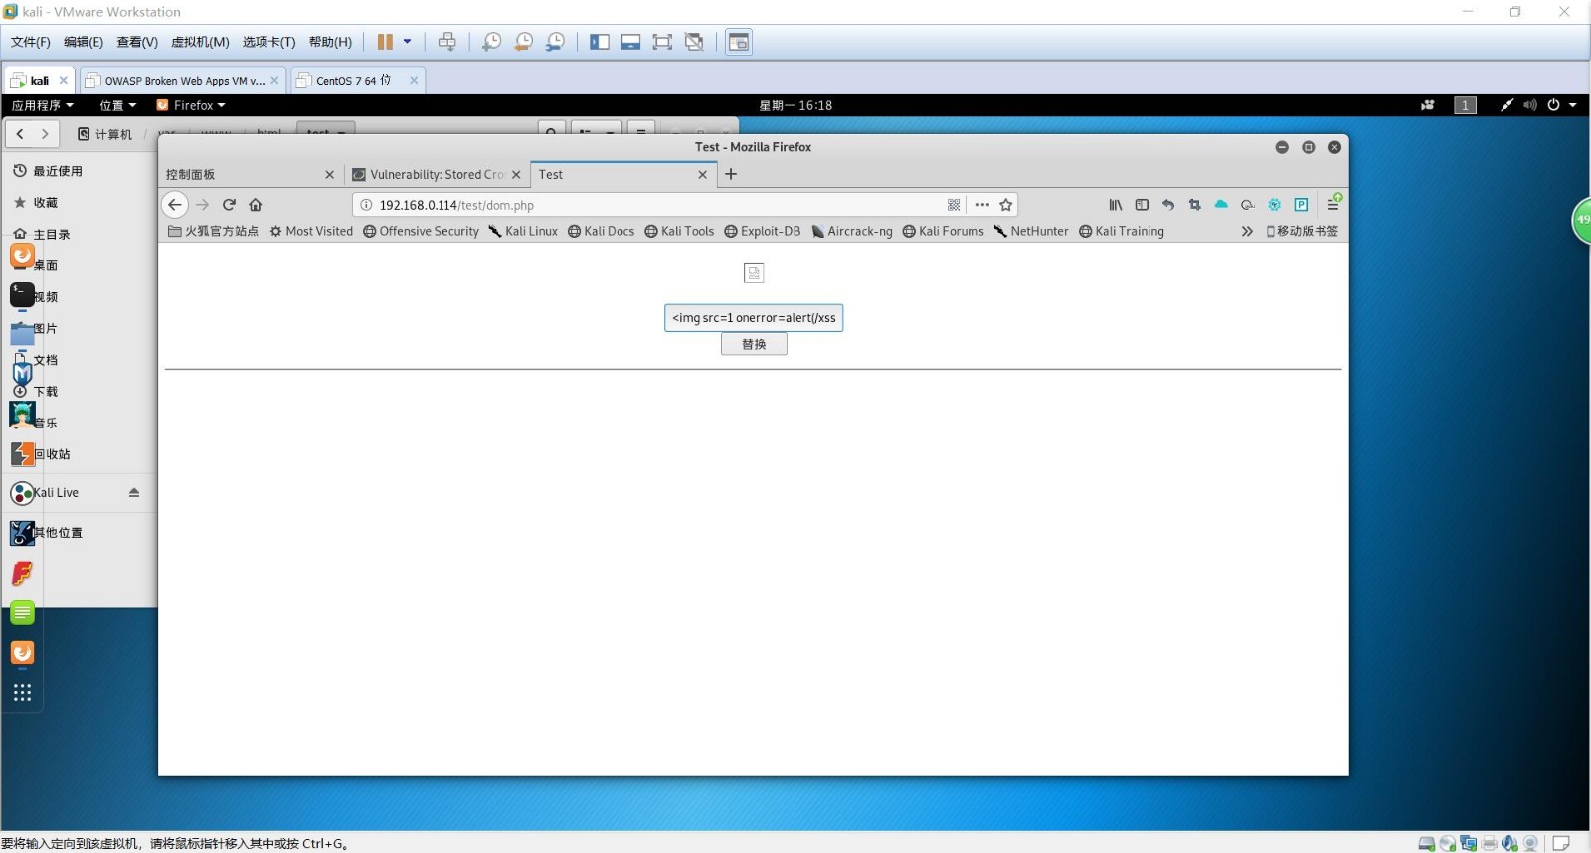Open the 查看(V) menu in VMware
The image size is (1591, 853).
(x=137, y=42)
